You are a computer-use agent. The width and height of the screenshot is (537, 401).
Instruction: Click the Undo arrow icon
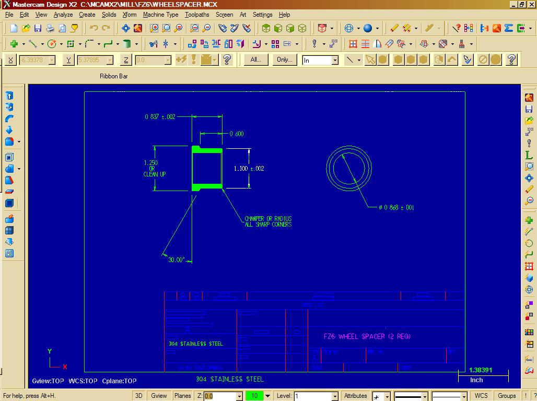pyautogui.click(x=94, y=28)
